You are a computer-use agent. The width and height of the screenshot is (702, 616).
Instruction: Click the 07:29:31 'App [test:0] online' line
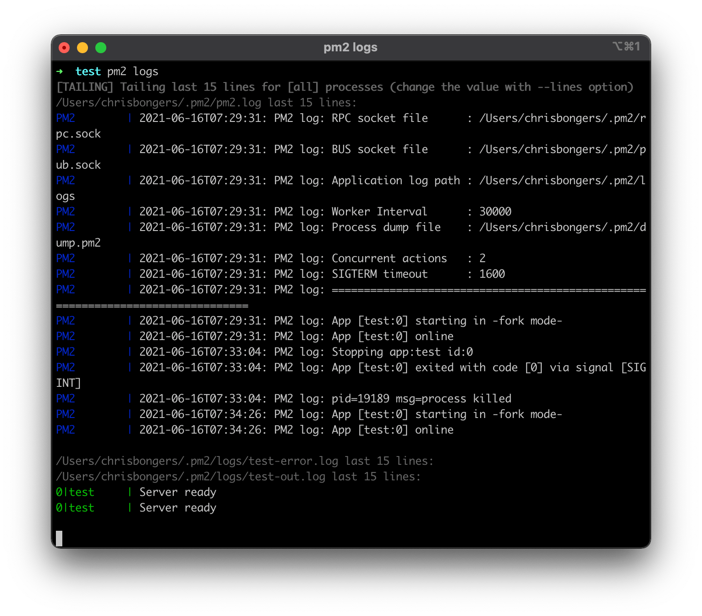tap(255, 336)
